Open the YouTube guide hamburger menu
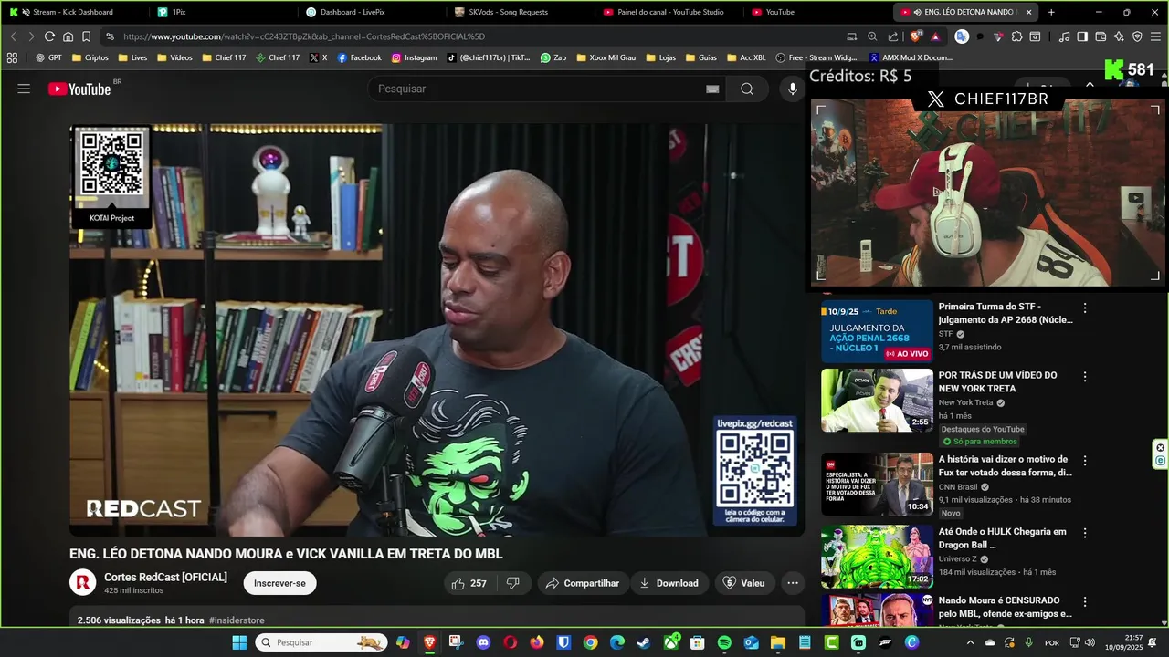The width and height of the screenshot is (1169, 657). (x=24, y=89)
